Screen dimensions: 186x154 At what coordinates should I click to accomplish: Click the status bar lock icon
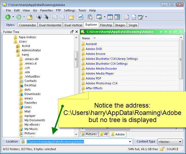[x=162, y=149]
